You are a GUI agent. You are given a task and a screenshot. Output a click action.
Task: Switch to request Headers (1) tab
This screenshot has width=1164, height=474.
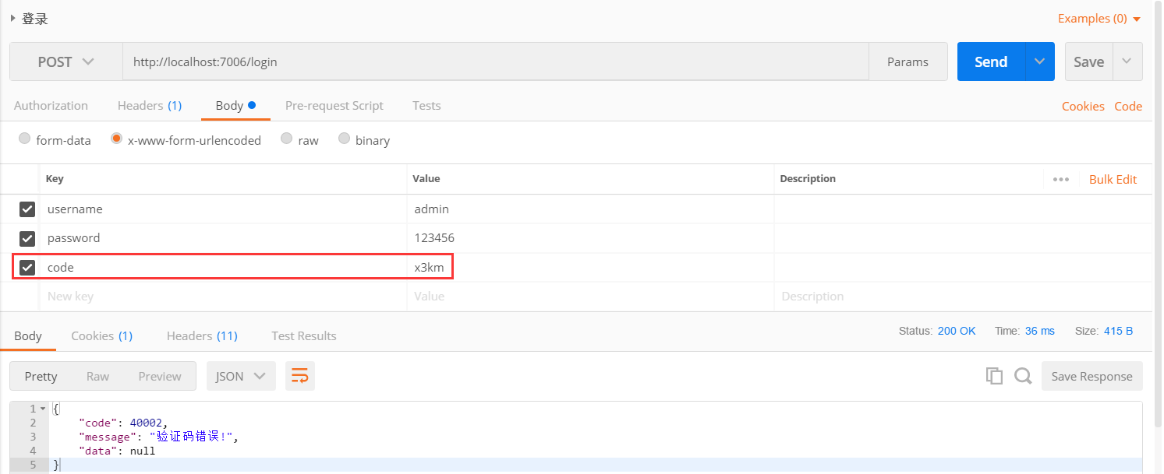150,106
